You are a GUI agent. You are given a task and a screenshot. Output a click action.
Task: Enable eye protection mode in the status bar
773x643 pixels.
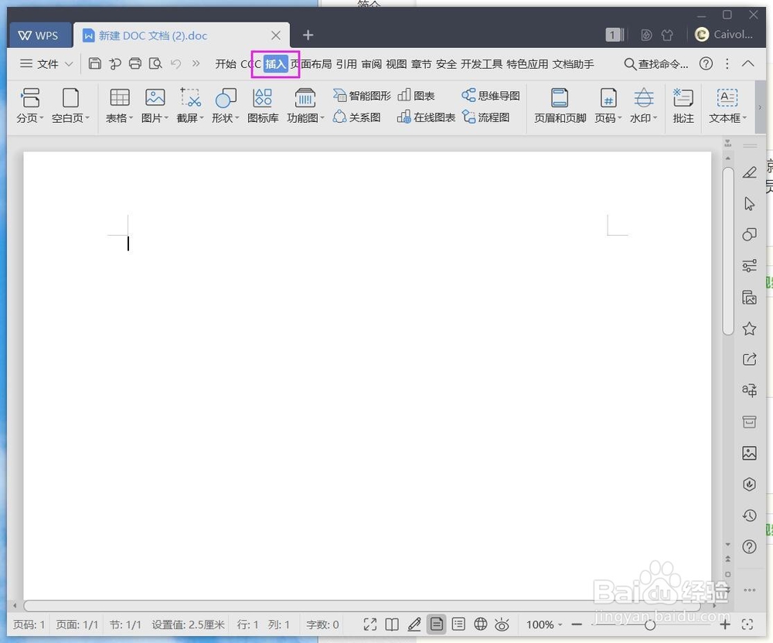pos(502,624)
